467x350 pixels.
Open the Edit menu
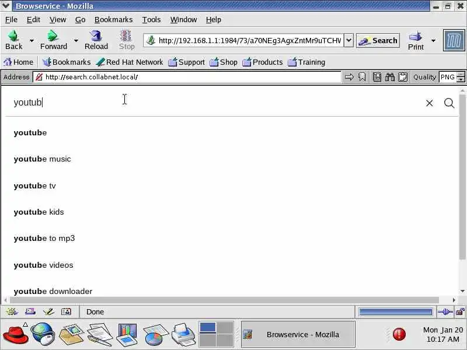33,20
